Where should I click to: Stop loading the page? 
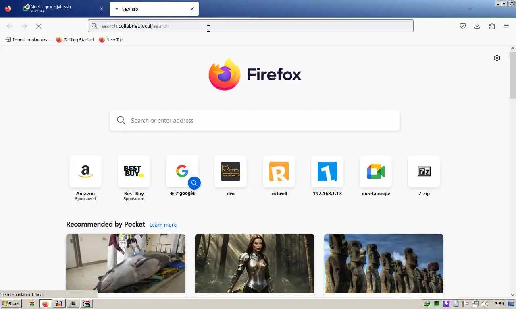click(x=39, y=26)
